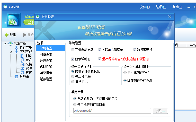This screenshot has width=196, height=122.
Task: Open the 选项(O) menu
Action: pos(161,7)
